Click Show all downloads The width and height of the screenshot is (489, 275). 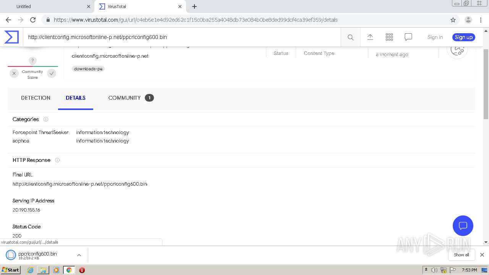461,255
